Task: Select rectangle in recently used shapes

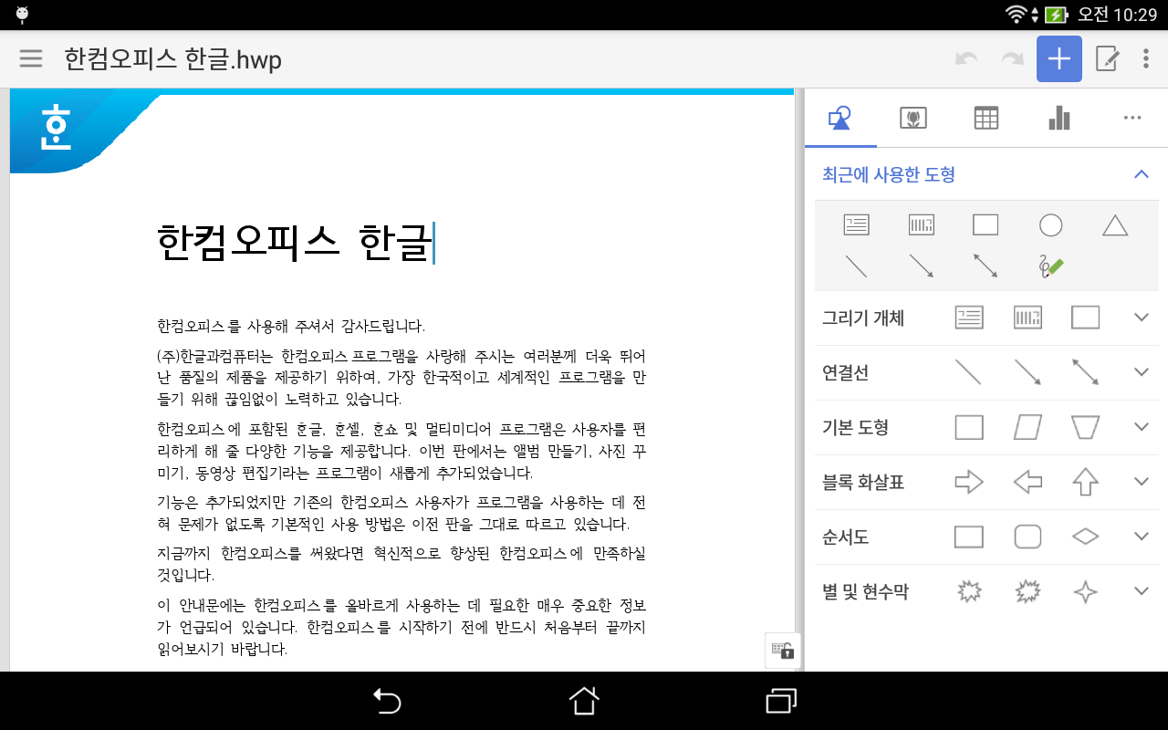Action: click(x=985, y=224)
